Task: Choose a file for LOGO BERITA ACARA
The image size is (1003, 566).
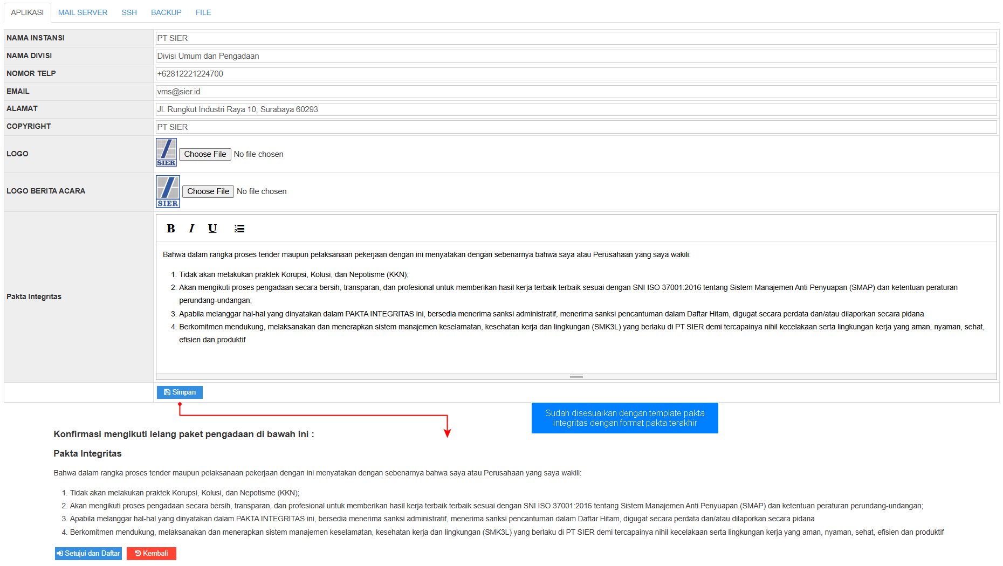Action: [x=208, y=191]
